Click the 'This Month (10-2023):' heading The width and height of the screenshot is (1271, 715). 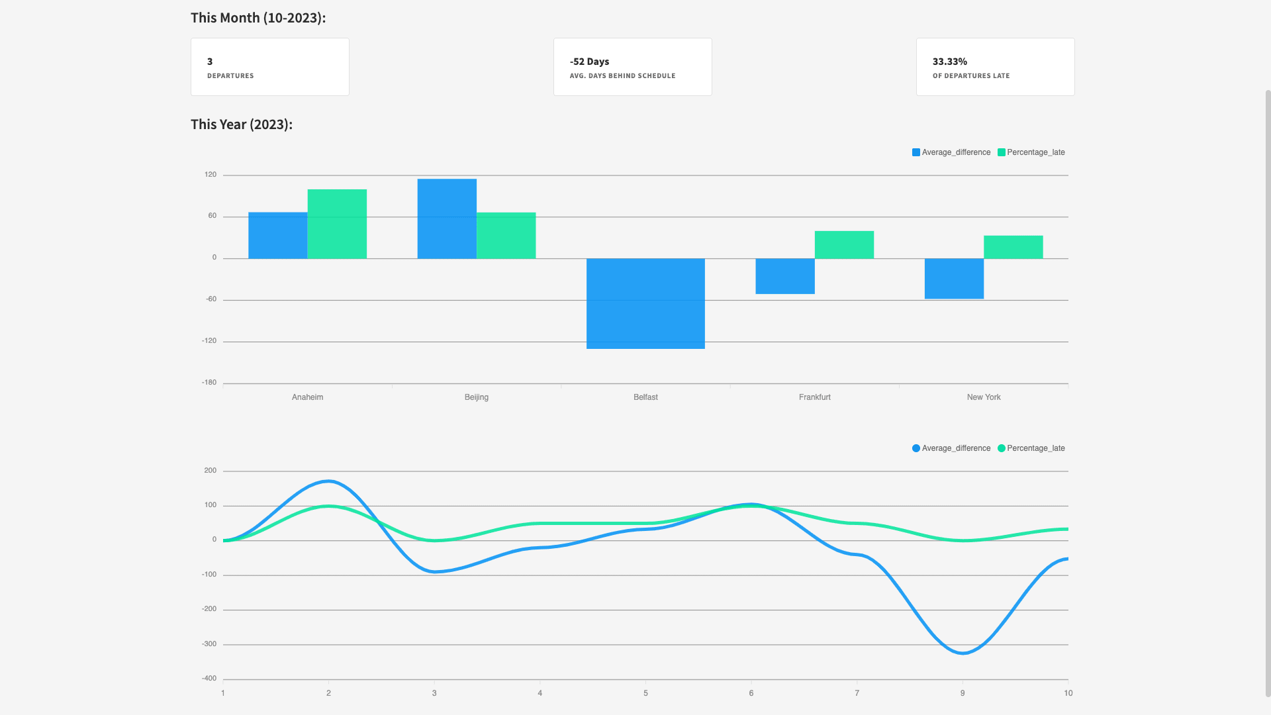pyautogui.click(x=258, y=18)
